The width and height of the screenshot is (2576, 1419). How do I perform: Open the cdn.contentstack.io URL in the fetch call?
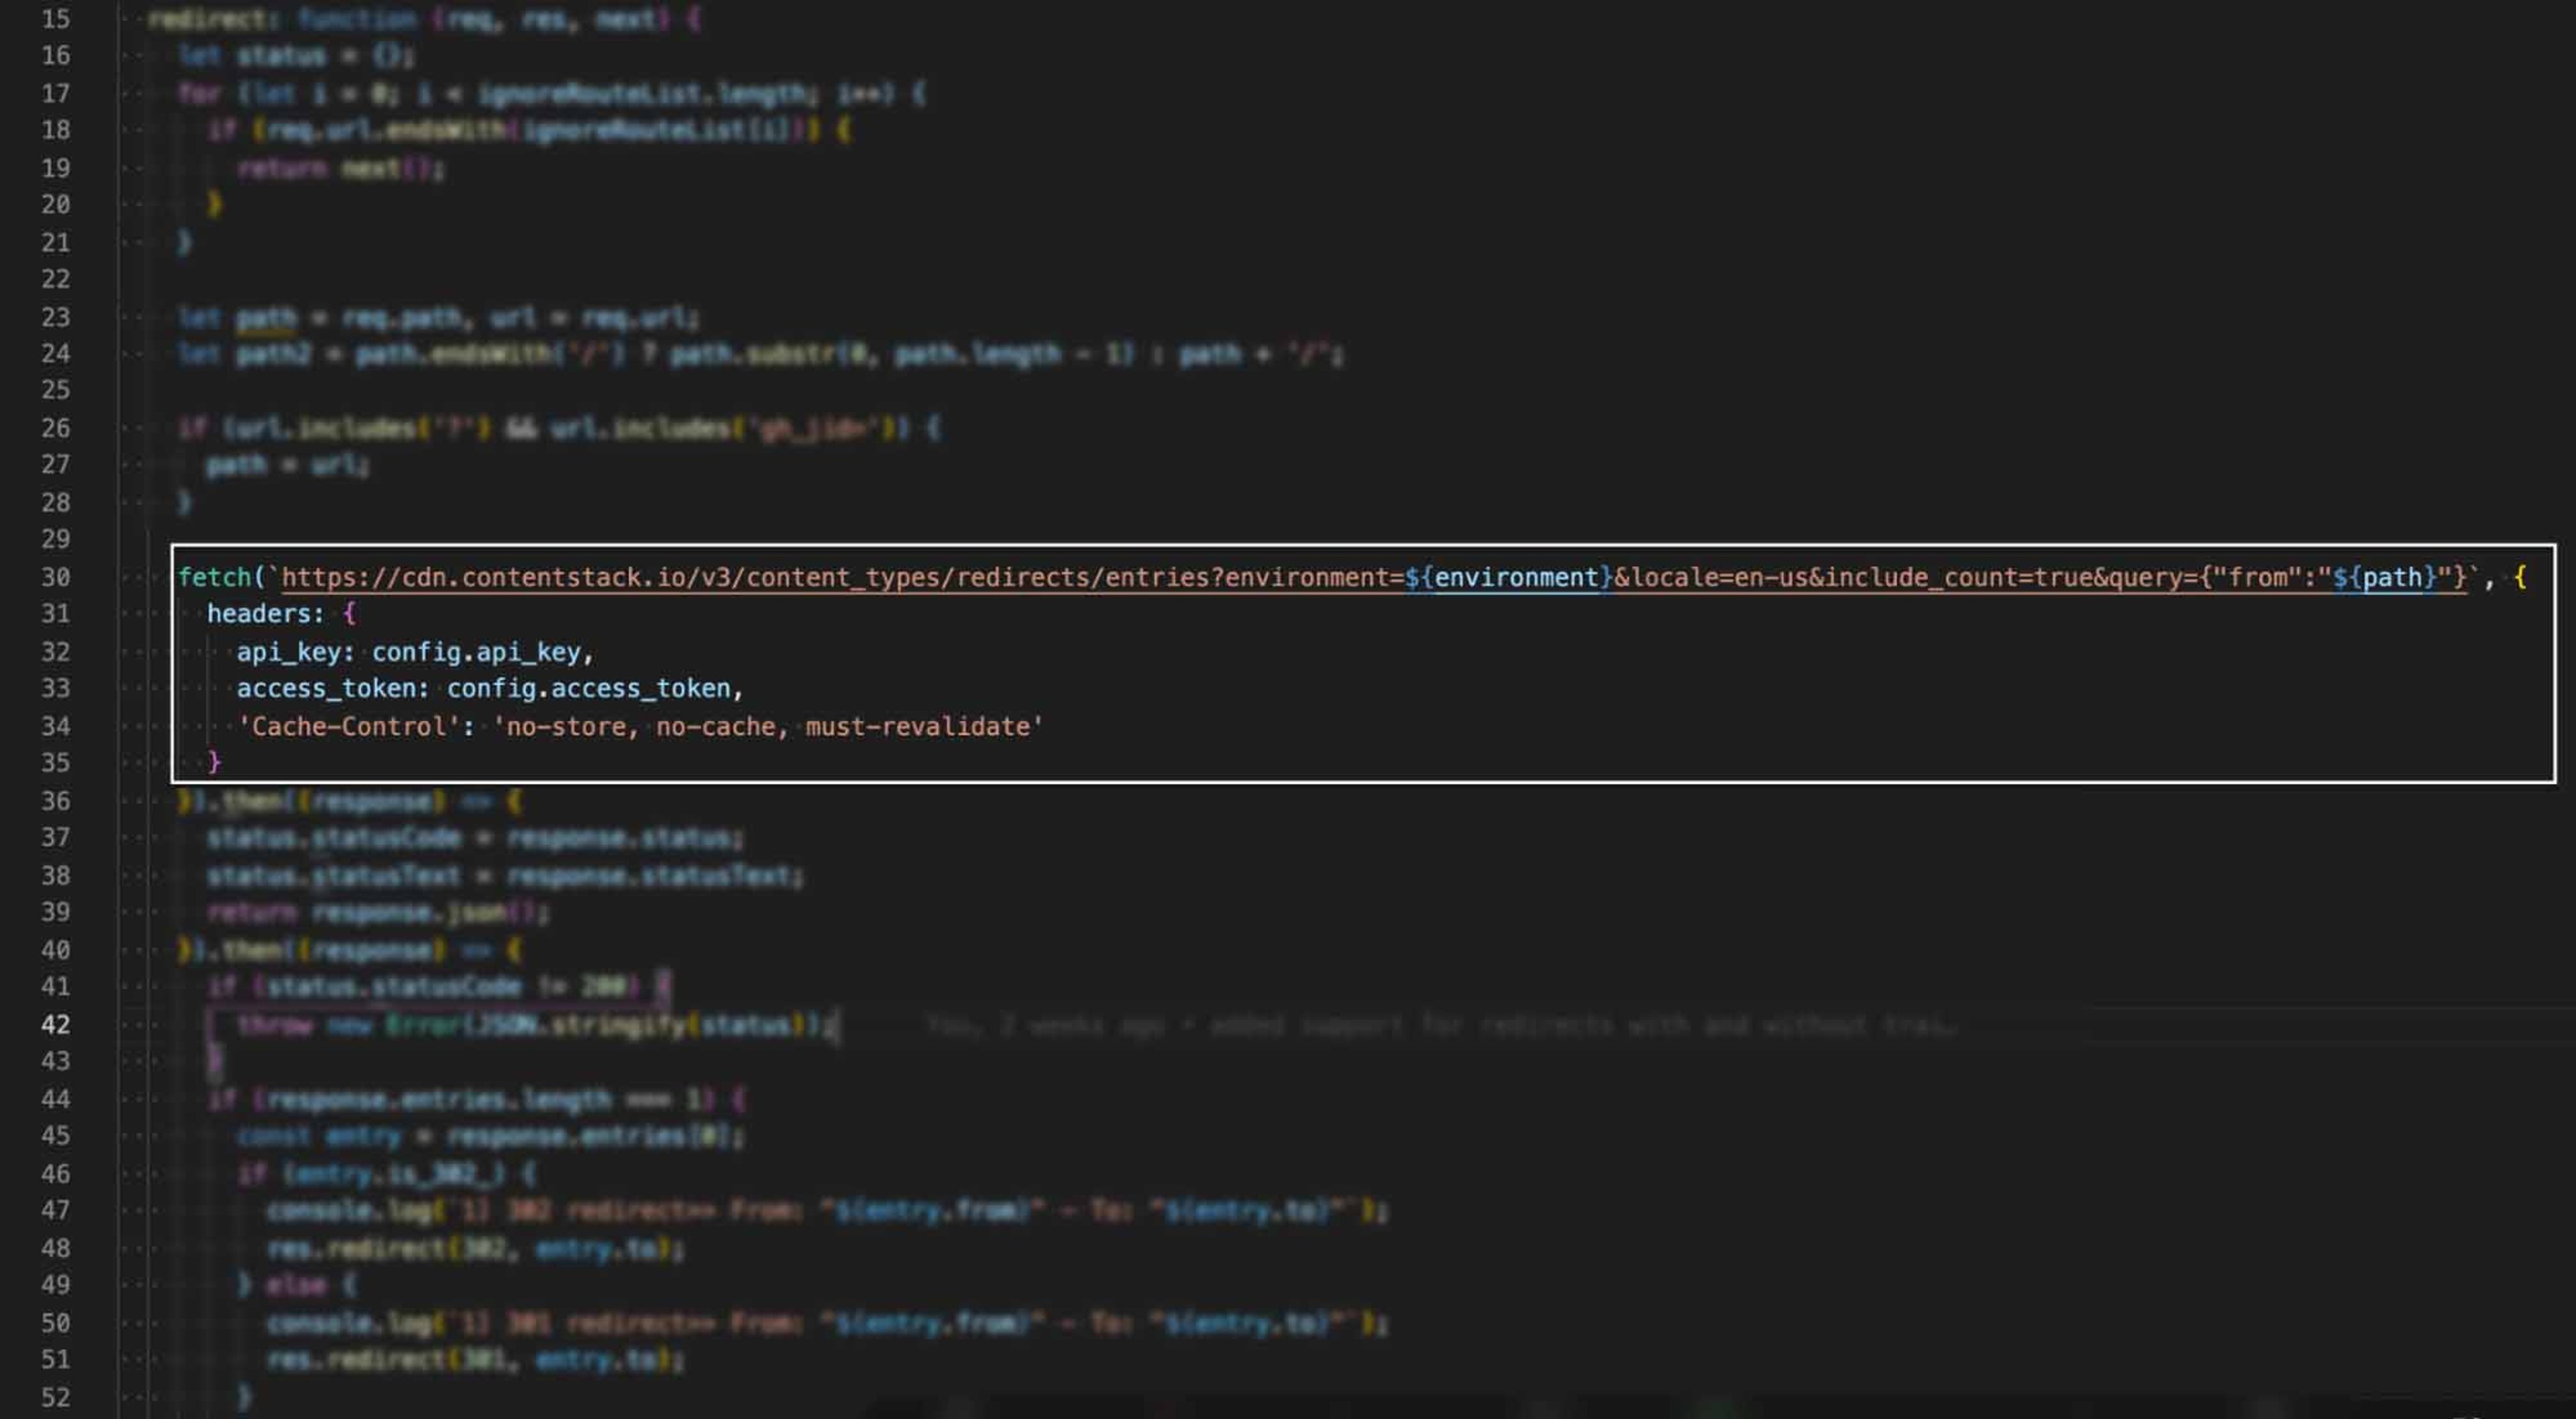[1374, 577]
